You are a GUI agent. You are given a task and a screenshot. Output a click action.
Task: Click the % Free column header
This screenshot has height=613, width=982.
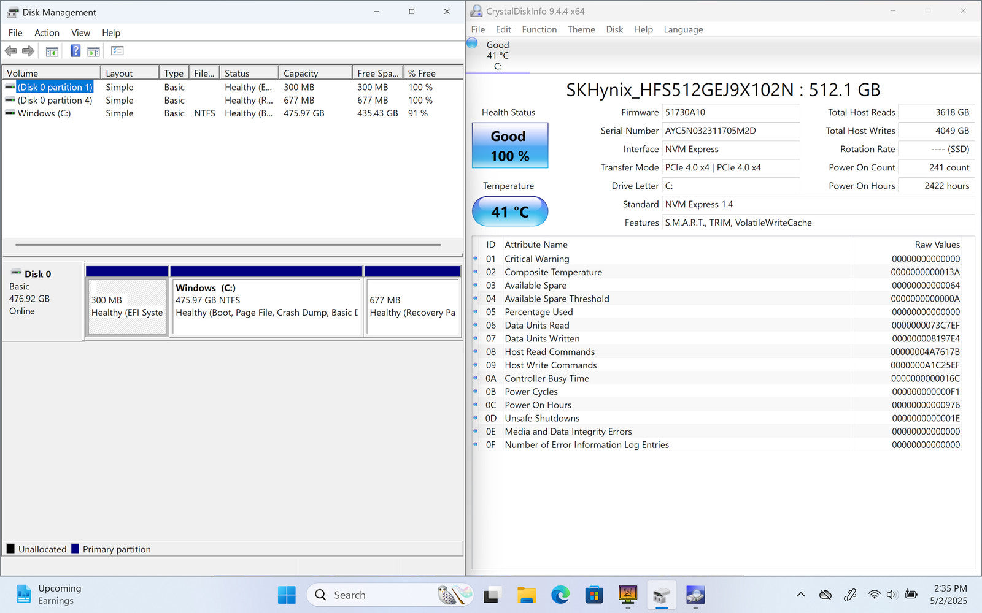[x=433, y=73]
